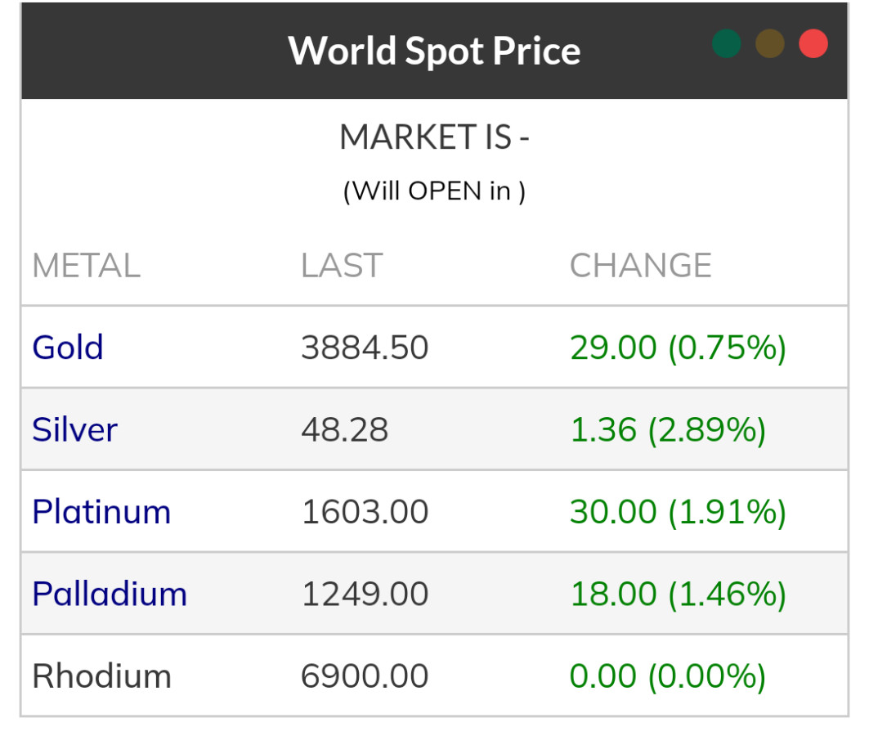Viewport: 869px width, 736px height.
Task: Click the CHANGE column header
Action: (640, 266)
